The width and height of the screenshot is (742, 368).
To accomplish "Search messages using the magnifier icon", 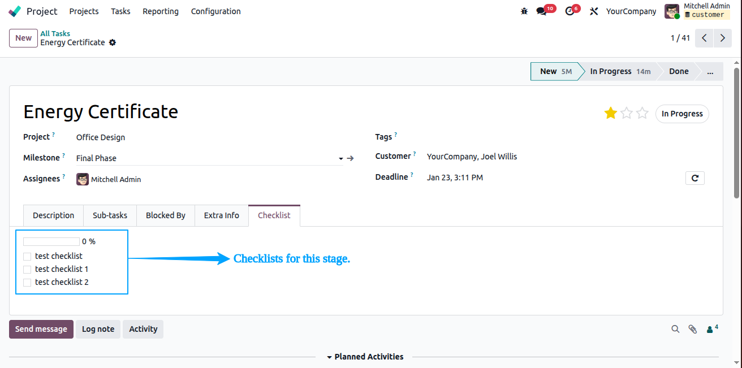I will [x=675, y=329].
